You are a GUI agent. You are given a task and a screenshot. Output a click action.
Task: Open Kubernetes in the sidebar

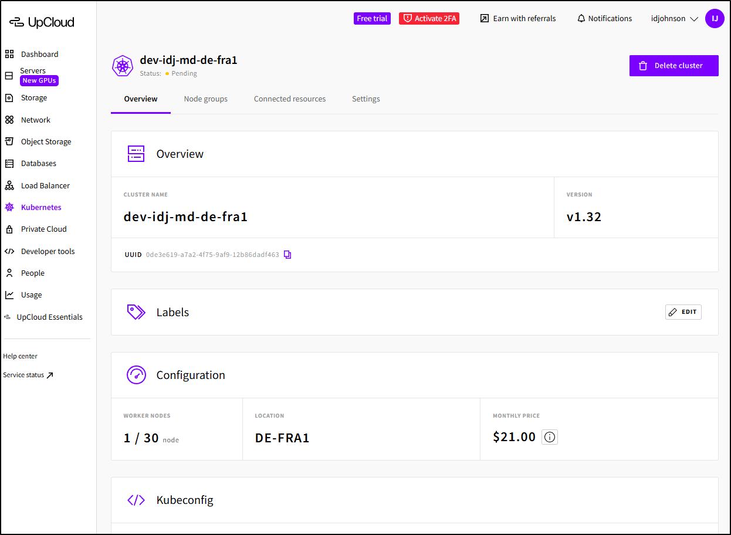(40, 207)
